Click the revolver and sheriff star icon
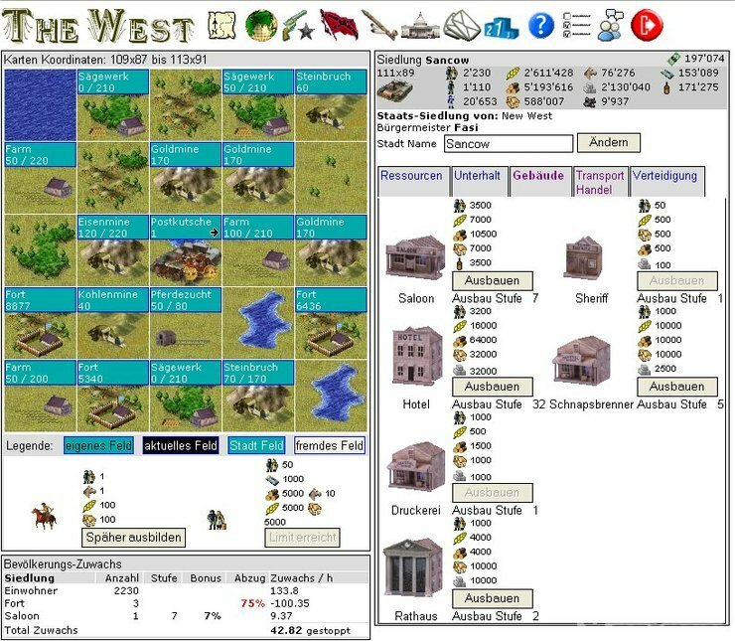 pos(298,26)
